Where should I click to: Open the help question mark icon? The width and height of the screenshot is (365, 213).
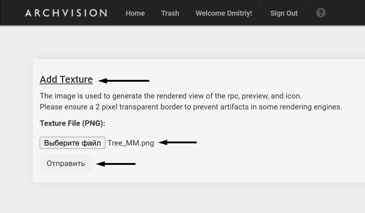pos(321,13)
